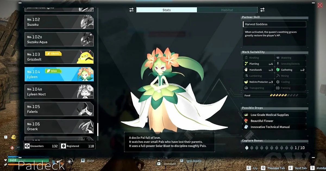Click the Registered count 118
Image resolution: width=326 pixels, height=171 pixels.
[91, 146]
